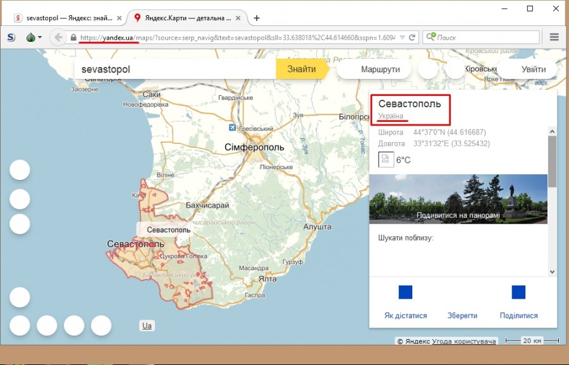Click the info panel scrollbar thumb
The height and width of the screenshot is (365, 569).
coord(553,162)
